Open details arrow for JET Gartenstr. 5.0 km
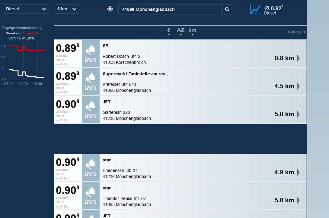This screenshot has width=329, height=218. (x=299, y=114)
